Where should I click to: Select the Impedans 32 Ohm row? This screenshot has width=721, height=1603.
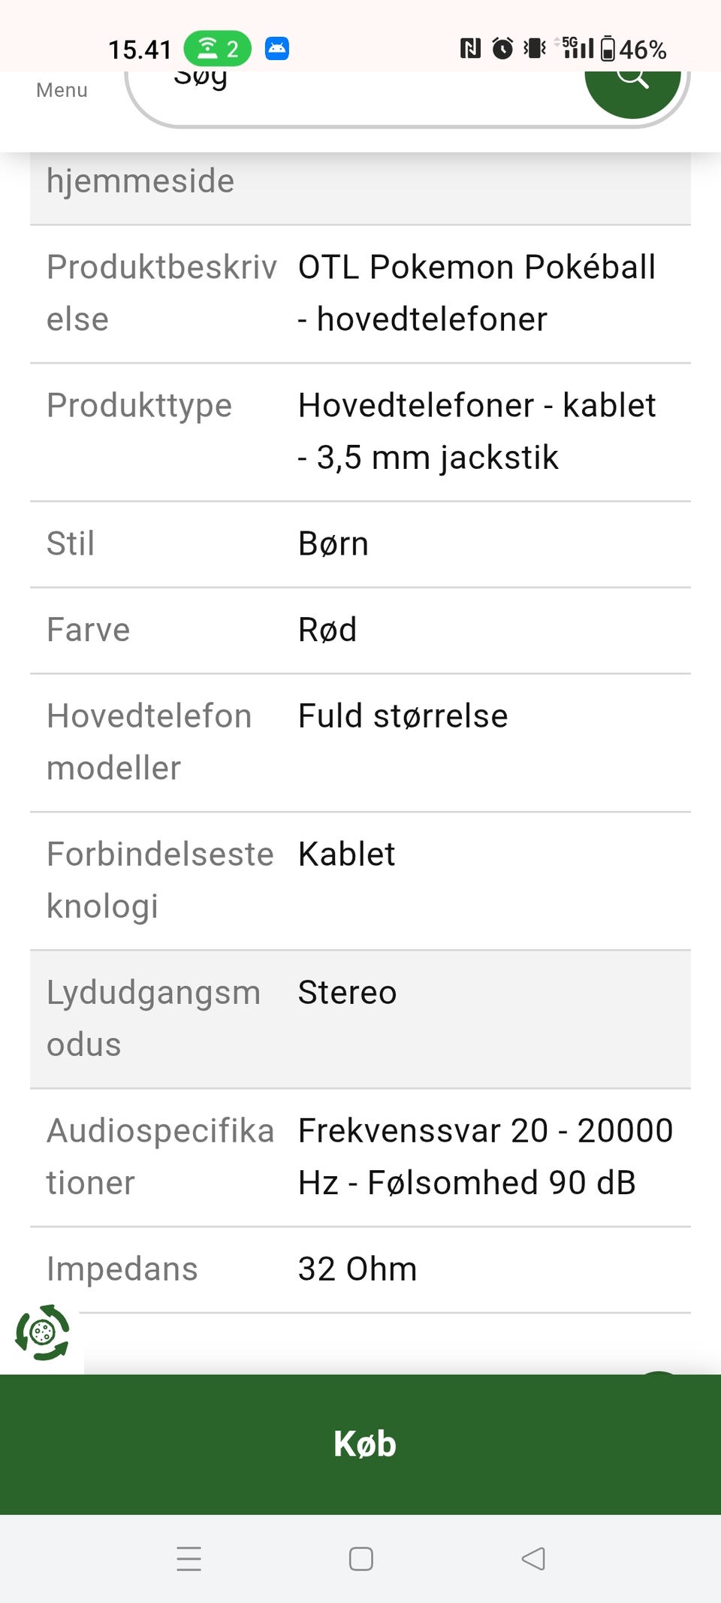pyautogui.click(x=360, y=1270)
